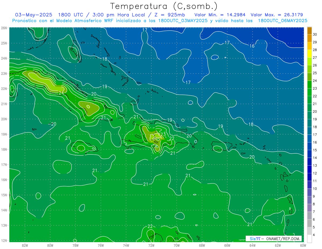The width and height of the screenshot is (322, 249).
Task: Select the "Valor Min. = 14.2984" readout
Action: pos(220,15)
